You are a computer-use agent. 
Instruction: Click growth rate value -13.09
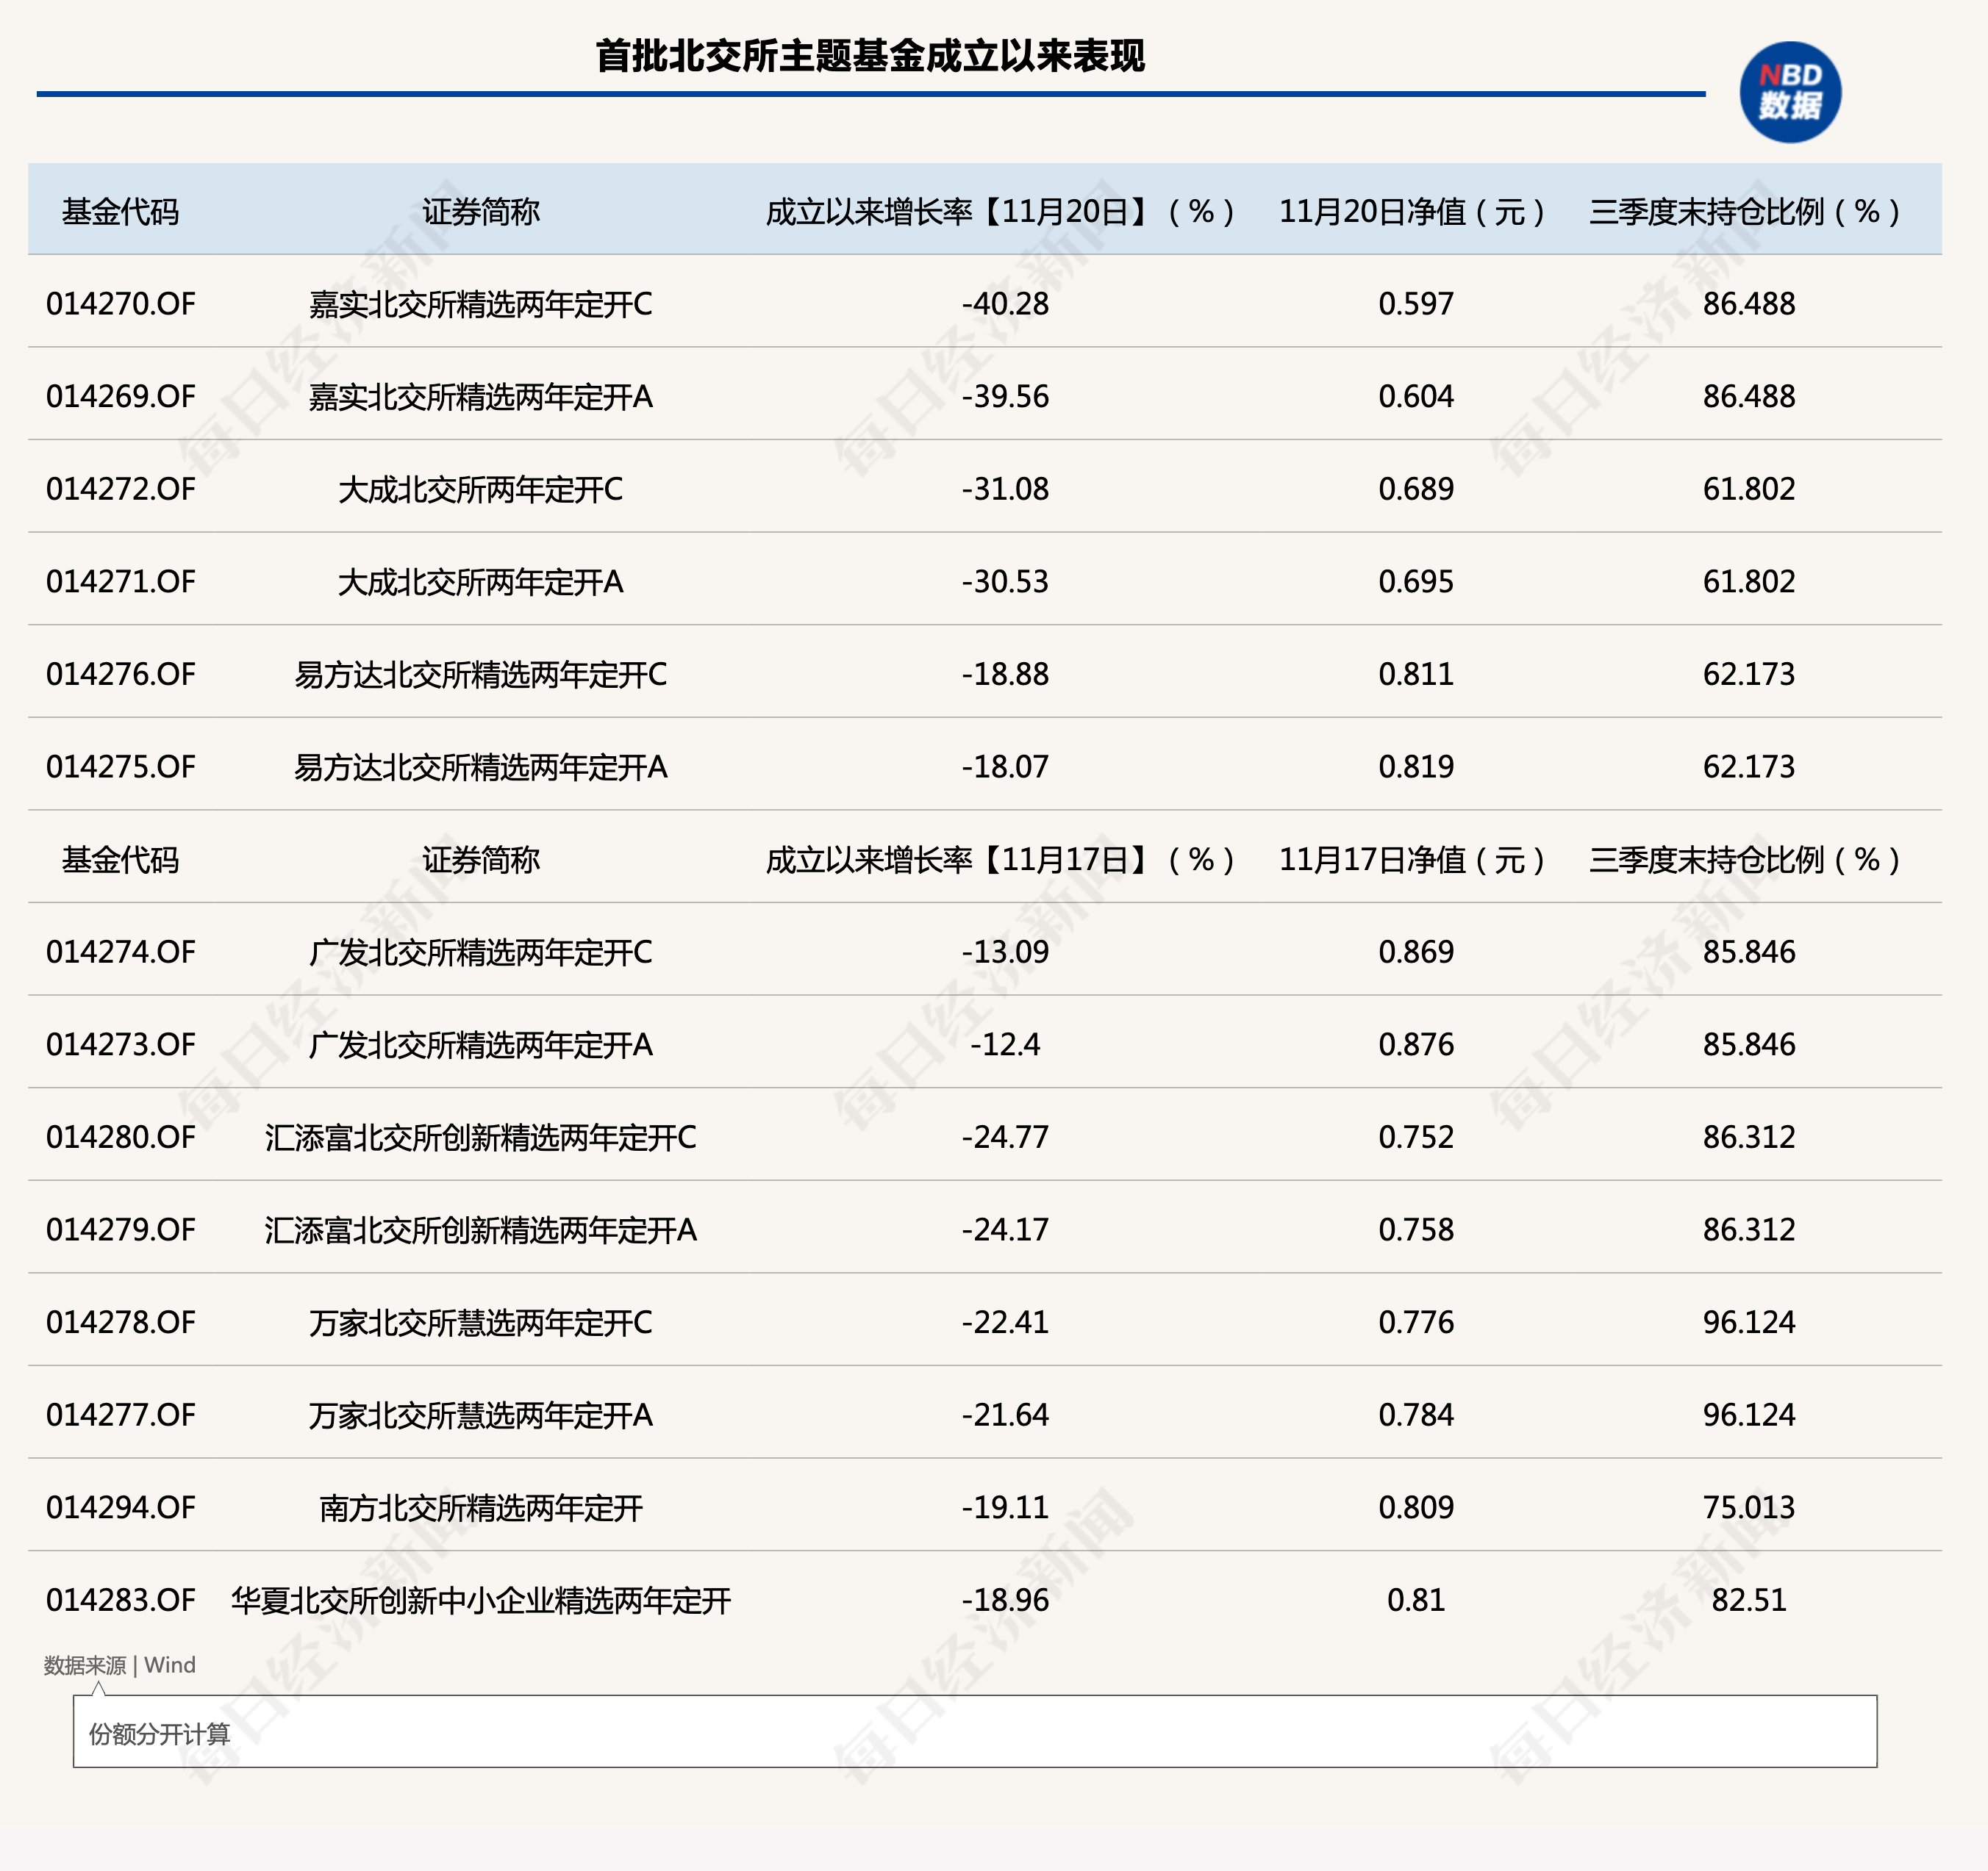pyautogui.click(x=1005, y=952)
